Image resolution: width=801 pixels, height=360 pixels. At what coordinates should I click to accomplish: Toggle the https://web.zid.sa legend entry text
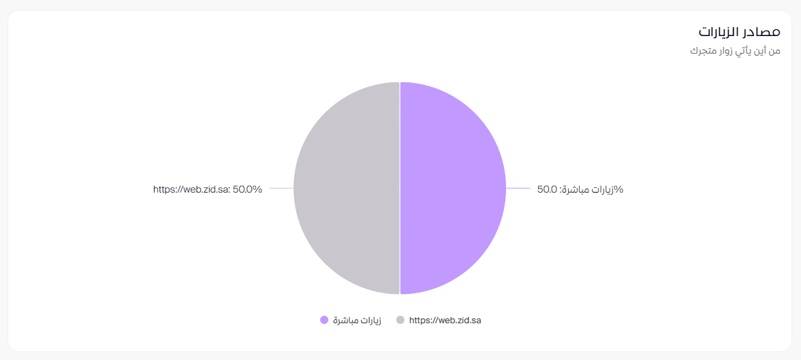click(x=445, y=320)
